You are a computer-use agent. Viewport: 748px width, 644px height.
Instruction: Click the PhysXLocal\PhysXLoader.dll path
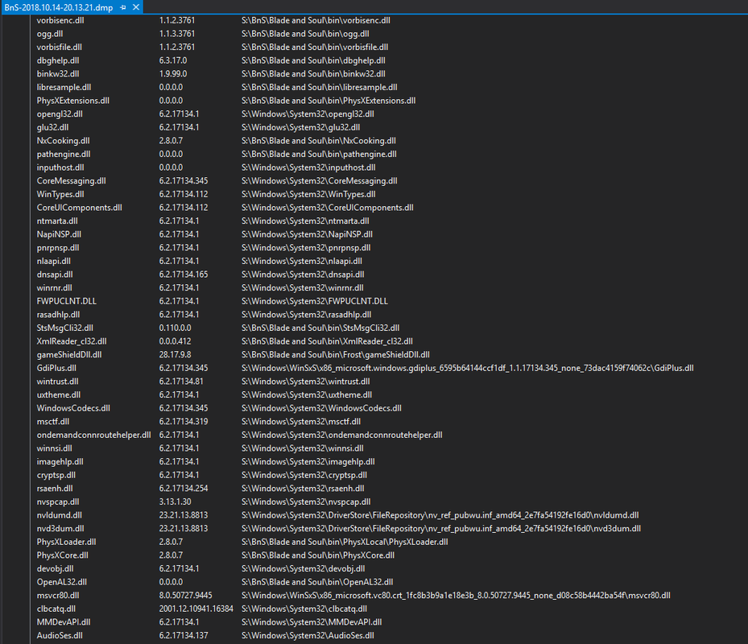pyautogui.click(x=345, y=542)
